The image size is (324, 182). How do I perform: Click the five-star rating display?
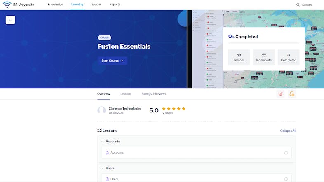pos(174,109)
